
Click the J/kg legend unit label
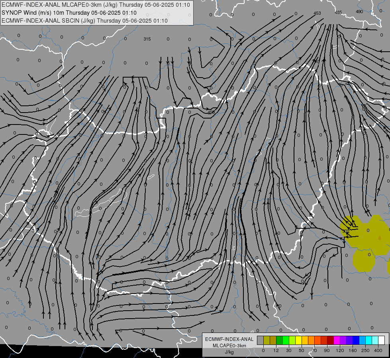click(x=229, y=352)
